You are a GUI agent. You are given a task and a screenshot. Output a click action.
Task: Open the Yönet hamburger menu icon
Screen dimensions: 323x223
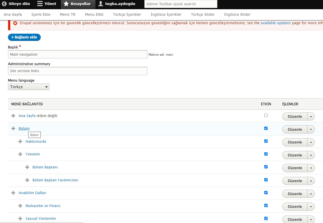click(40, 4)
